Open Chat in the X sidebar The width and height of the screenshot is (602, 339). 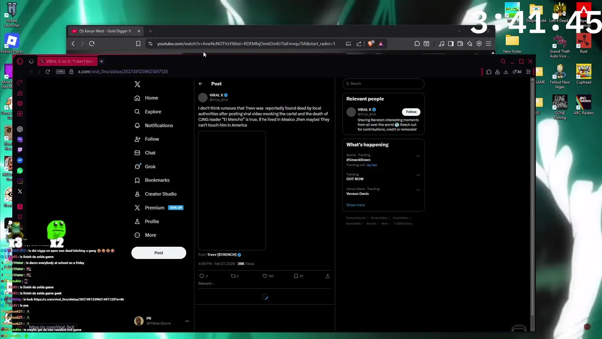pyautogui.click(x=145, y=153)
